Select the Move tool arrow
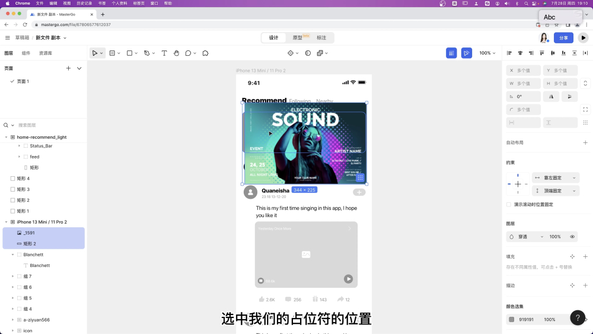Viewport: 593px width, 334px height. tap(94, 53)
